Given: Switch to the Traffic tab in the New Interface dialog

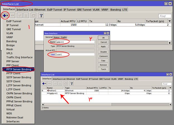Looking at the screenshot, I should tap(64, 37).
